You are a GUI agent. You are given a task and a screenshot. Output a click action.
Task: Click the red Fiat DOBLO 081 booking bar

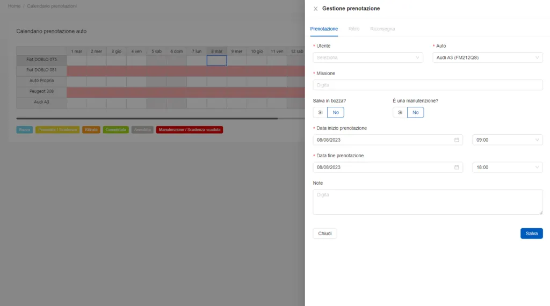click(x=186, y=71)
